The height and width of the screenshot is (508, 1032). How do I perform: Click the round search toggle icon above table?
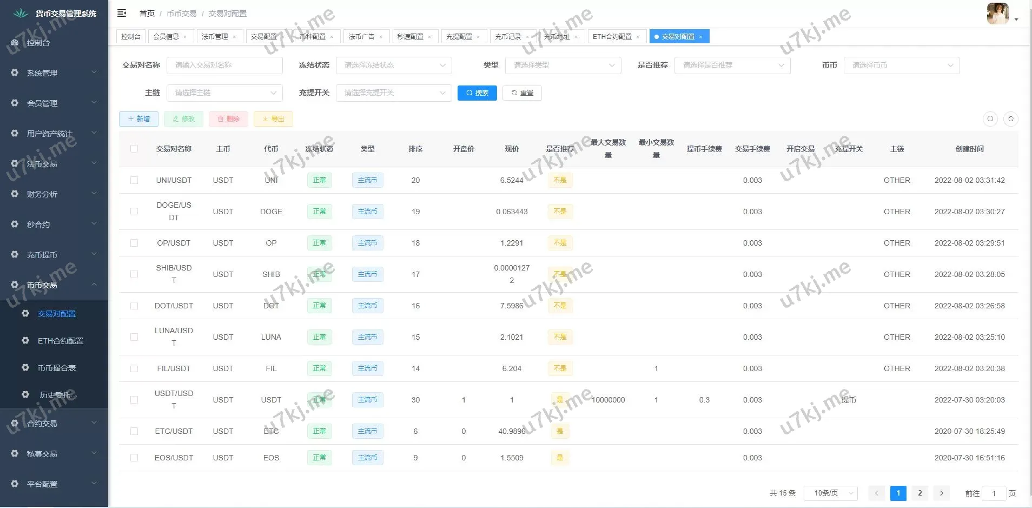(x=990, y=119)
